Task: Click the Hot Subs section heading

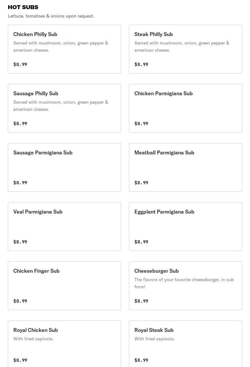Action: click(23, 7)
